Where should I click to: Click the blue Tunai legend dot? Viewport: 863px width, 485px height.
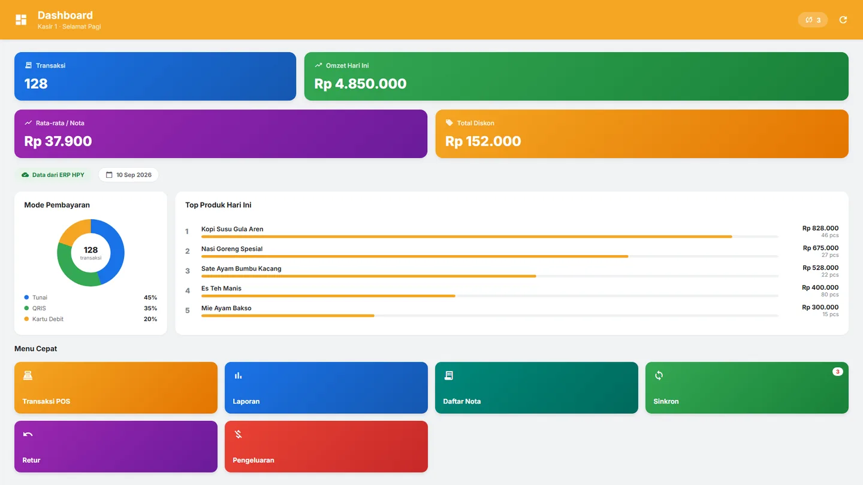pyautogui.click(x=26, y=298)
